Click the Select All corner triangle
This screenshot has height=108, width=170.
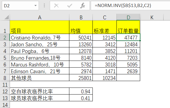coord(6,17)
